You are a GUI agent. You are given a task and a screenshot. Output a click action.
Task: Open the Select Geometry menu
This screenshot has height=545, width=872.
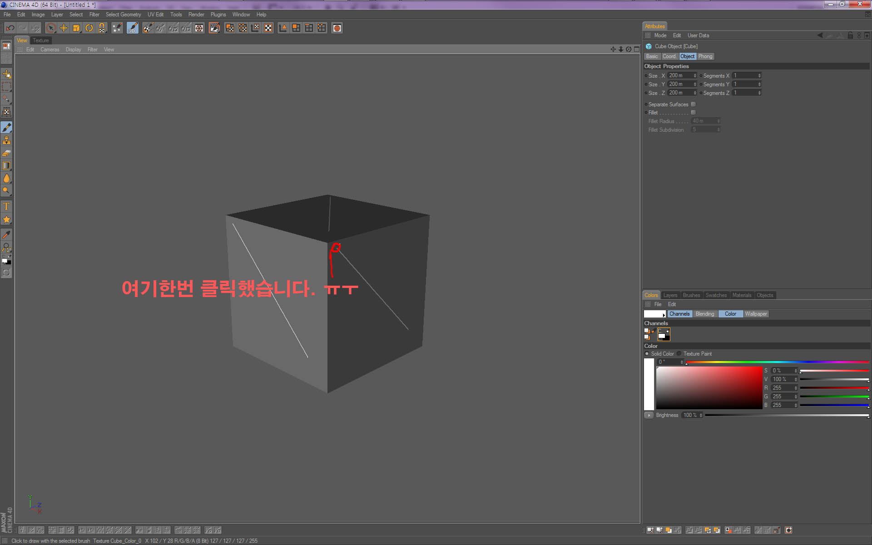coord(123,15)
